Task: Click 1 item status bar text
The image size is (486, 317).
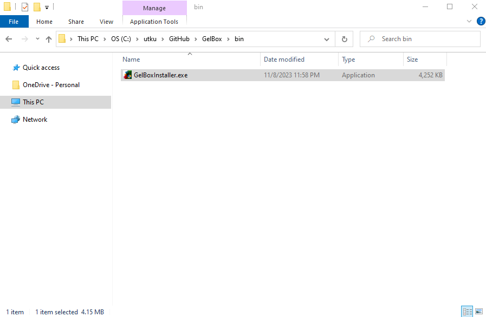Action: (15, 312)
